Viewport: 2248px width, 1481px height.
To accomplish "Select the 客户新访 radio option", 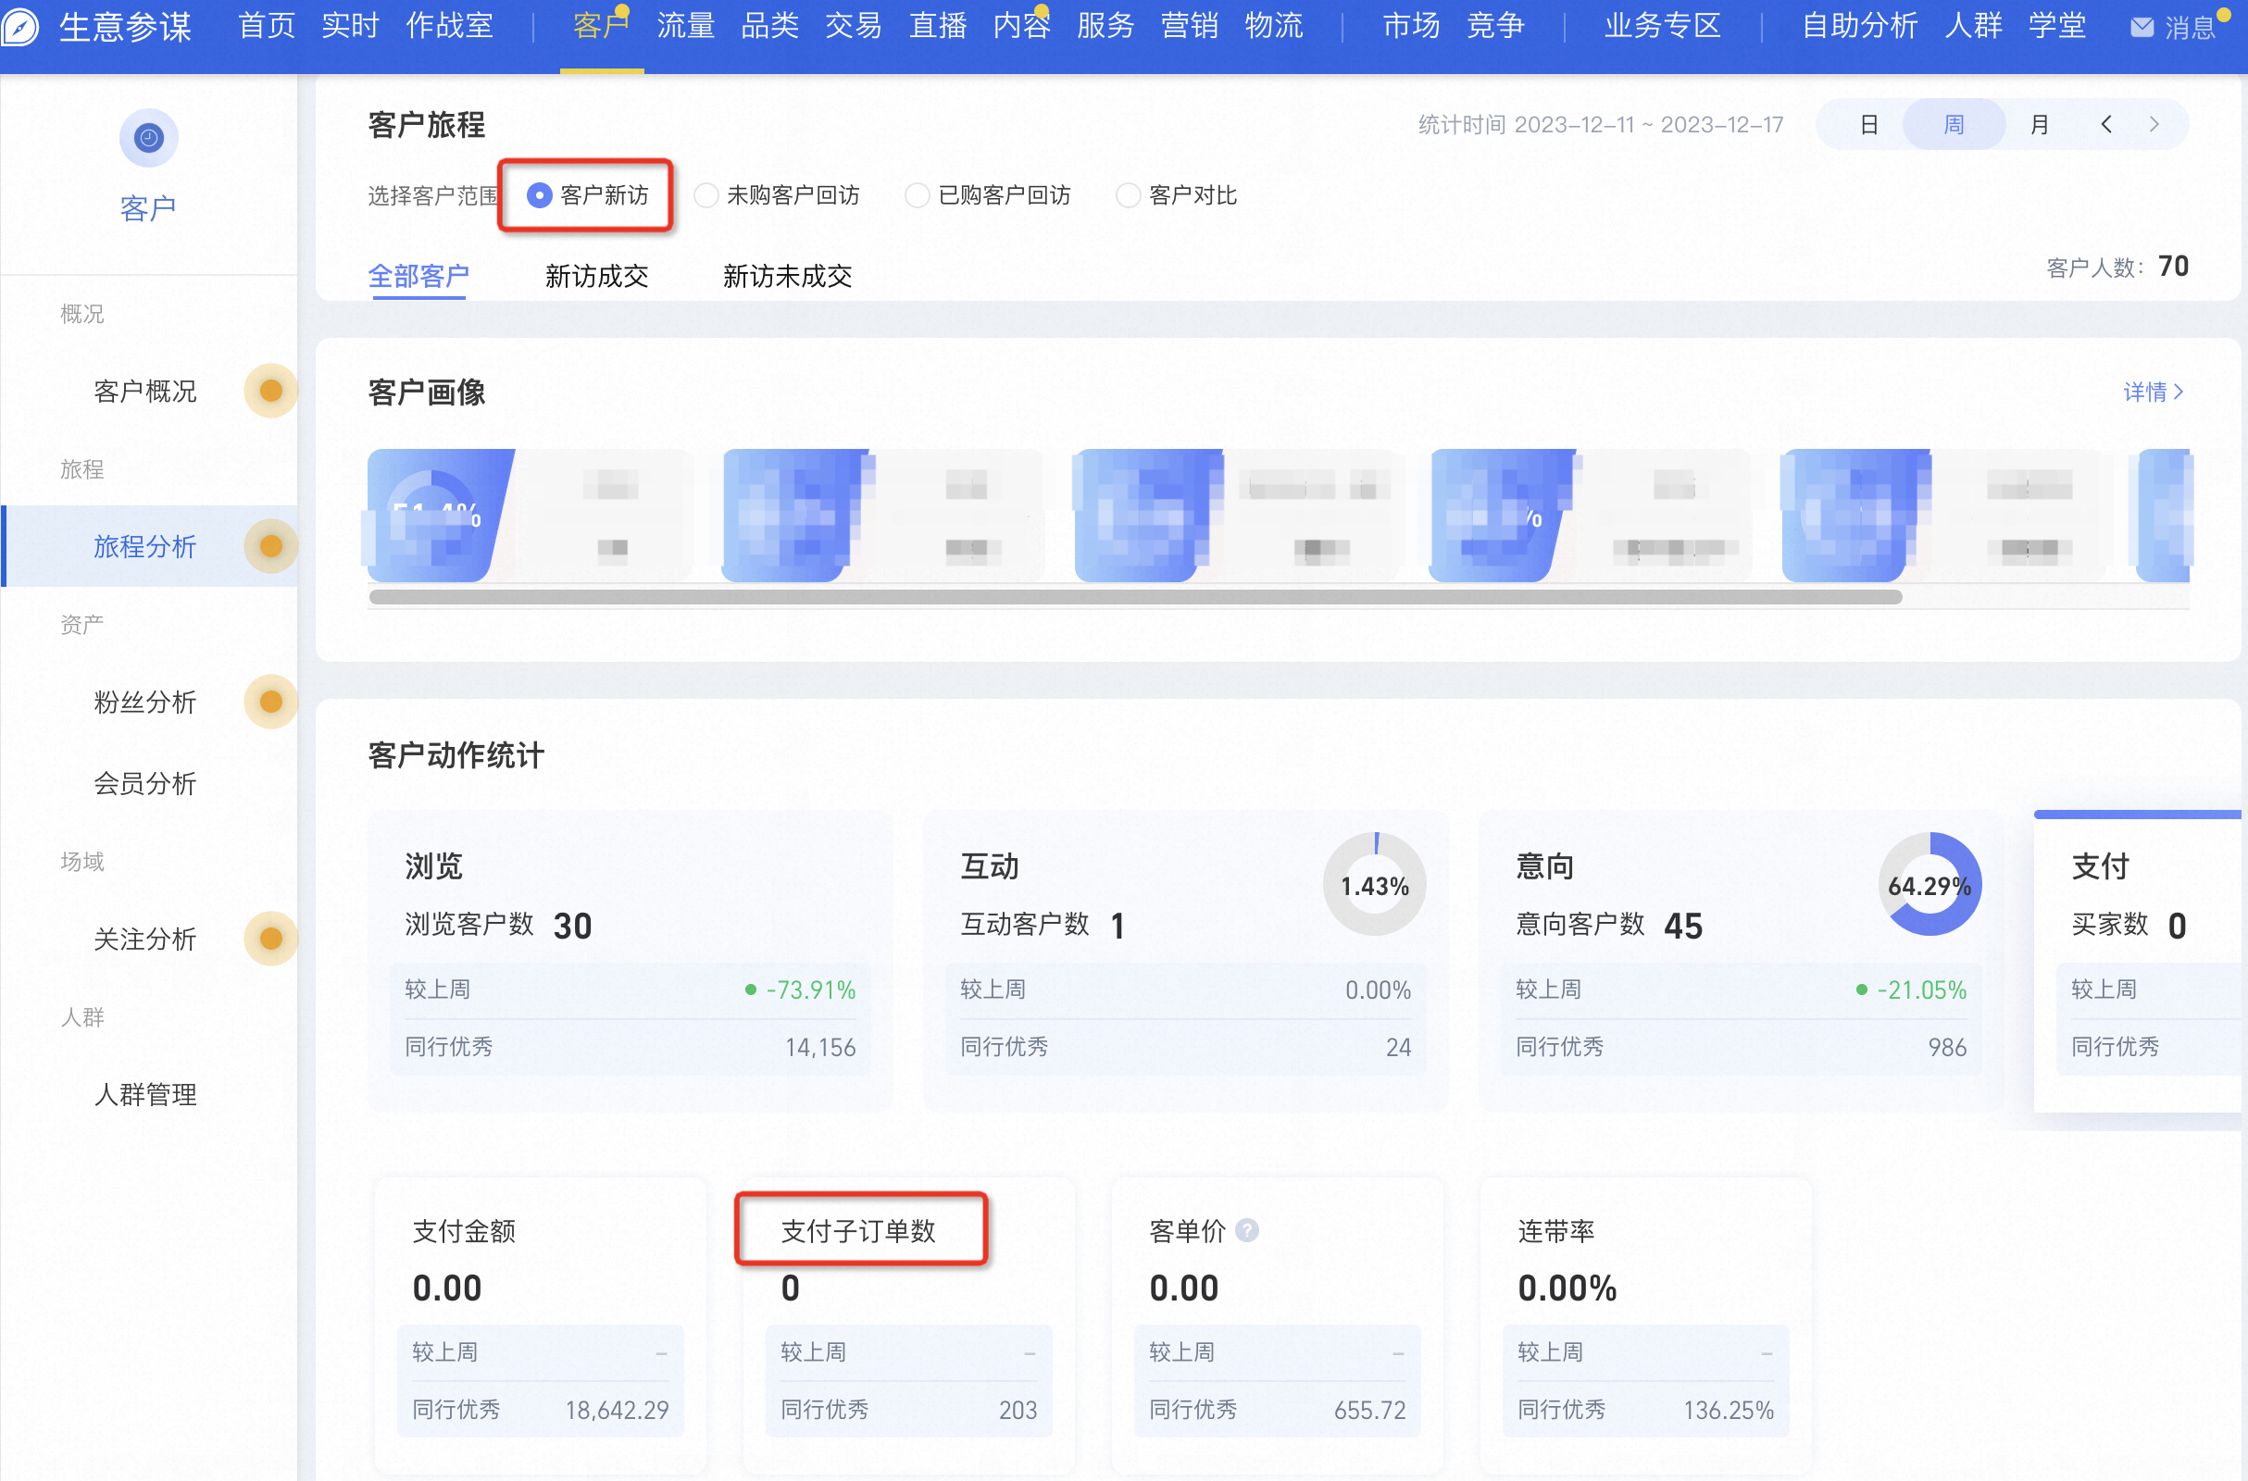I will click(588, 194).
